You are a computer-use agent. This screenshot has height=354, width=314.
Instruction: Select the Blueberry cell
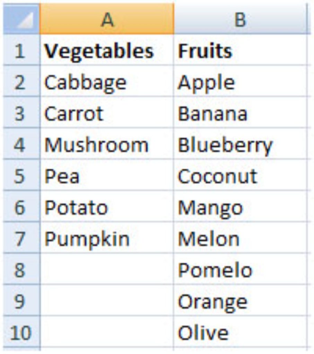[x=241, y=144]
